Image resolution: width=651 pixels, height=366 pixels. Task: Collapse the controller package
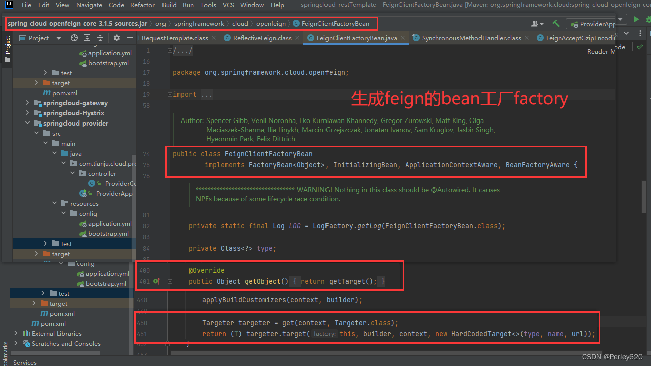point(73,174)
